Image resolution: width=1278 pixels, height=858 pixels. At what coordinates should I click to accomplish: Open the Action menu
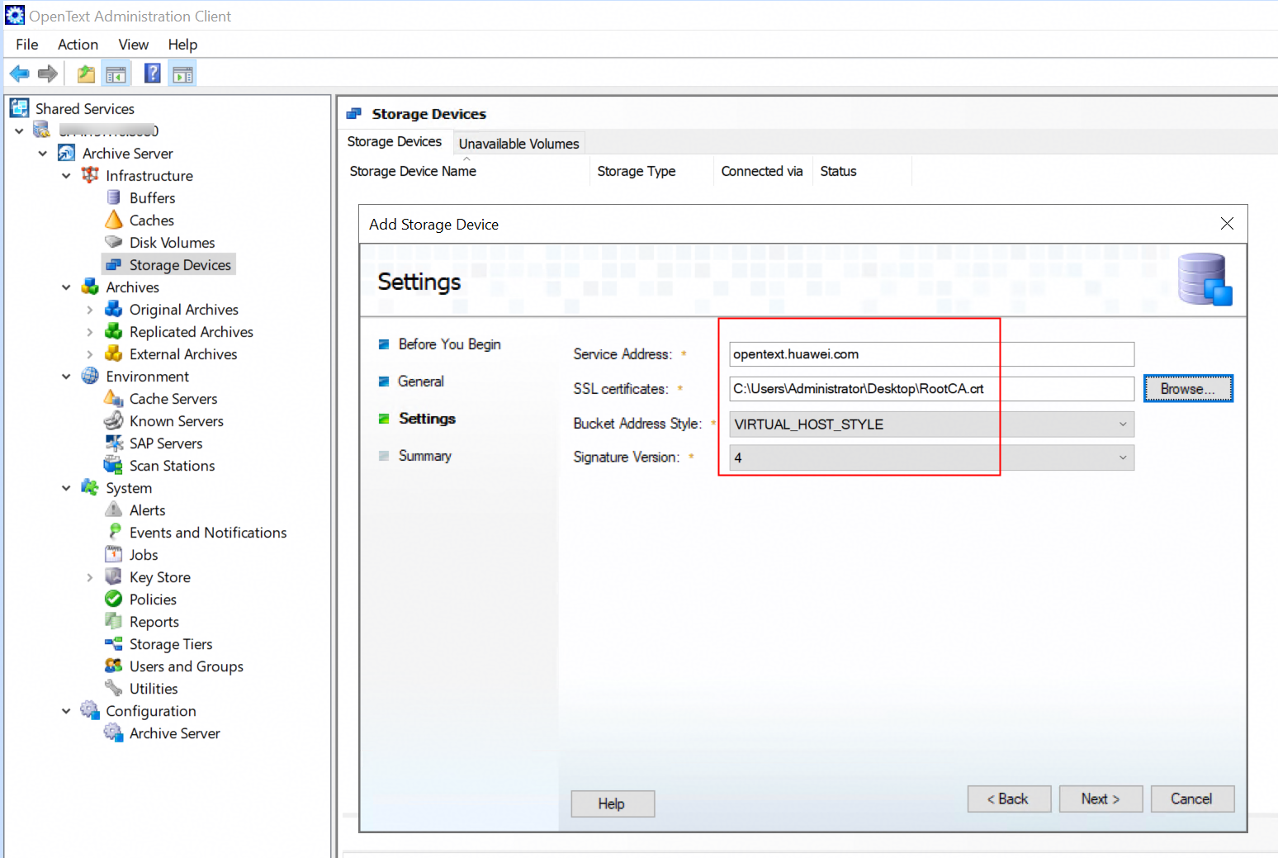pyautogui.click(x=78, y=45)
